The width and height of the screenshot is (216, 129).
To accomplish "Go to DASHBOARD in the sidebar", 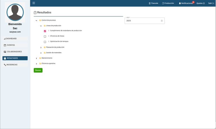I will [x=15, y=39].
